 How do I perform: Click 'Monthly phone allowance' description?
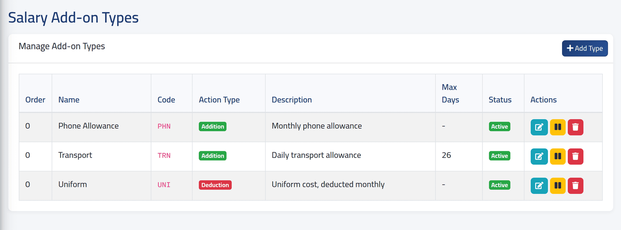tap(317, 126)
